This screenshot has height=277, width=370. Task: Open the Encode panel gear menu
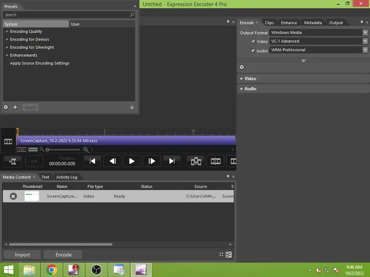tap(243, 67)
